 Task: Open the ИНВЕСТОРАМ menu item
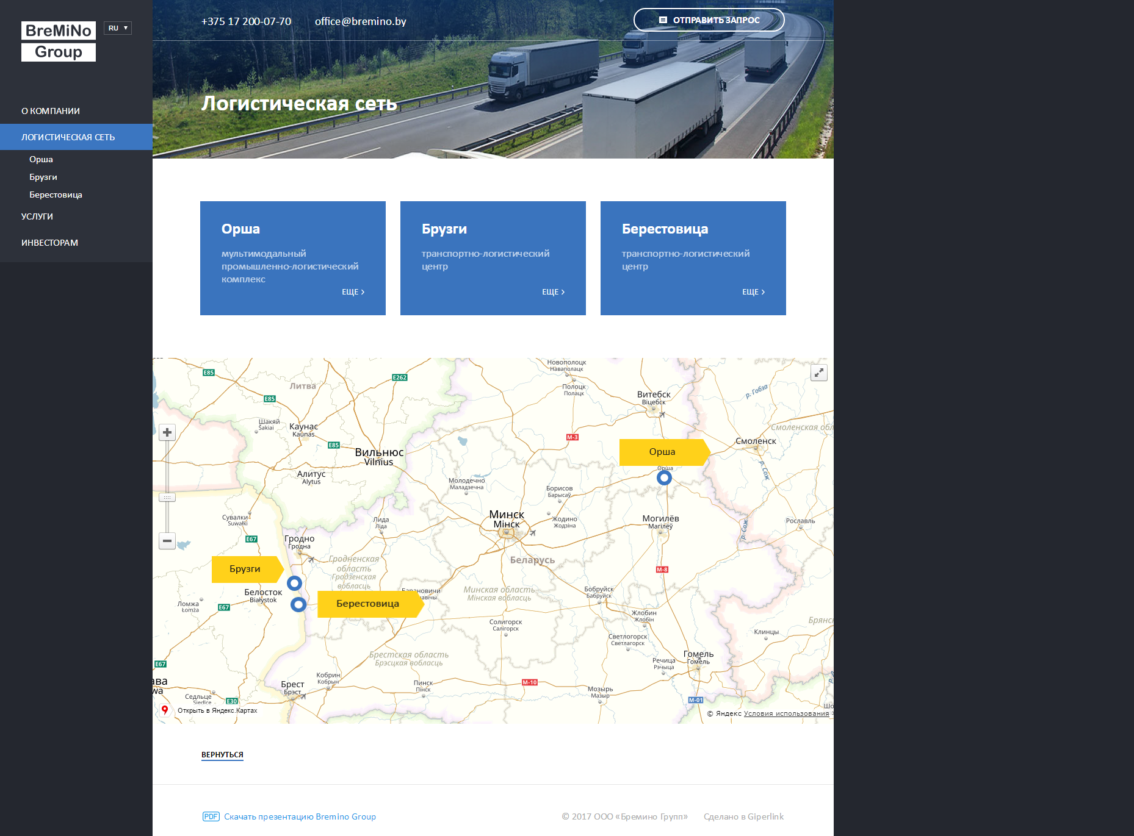[49, 243]
